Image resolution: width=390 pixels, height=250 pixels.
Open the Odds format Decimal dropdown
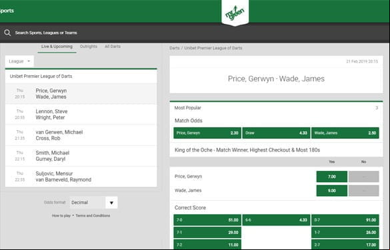click(93, 203)
